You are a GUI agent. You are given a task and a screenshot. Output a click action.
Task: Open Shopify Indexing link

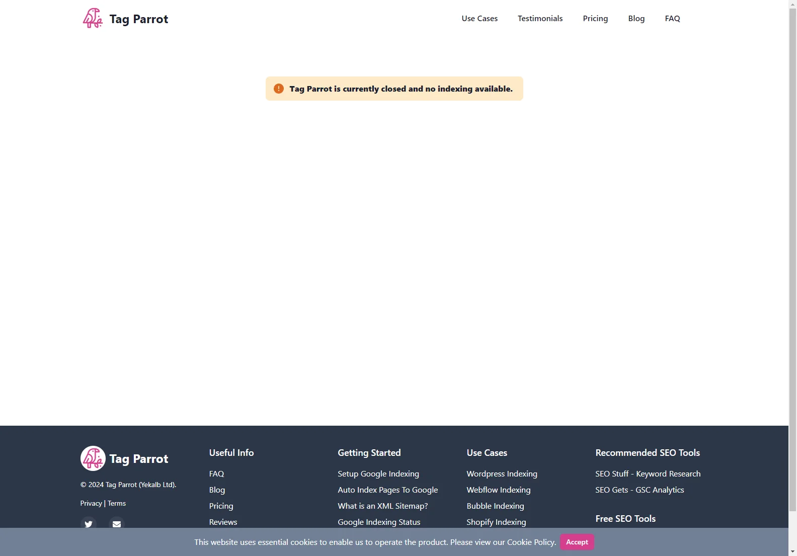pyautogui.click(x=497, y=522)
